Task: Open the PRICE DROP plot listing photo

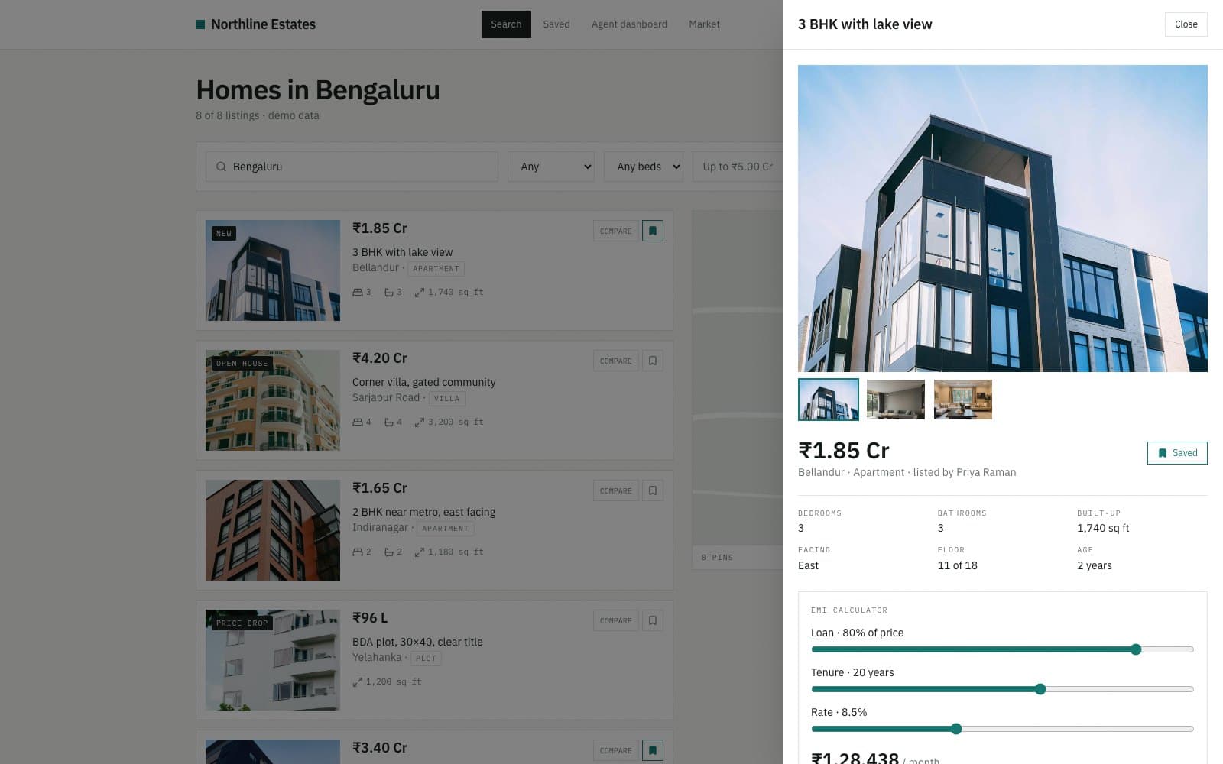Action: [x=273, y=660]
